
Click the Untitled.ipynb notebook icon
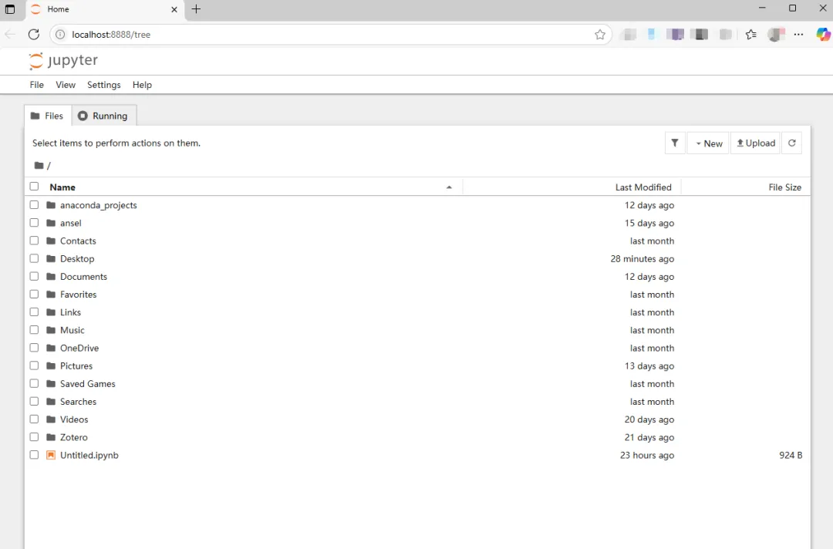(51, 455)
